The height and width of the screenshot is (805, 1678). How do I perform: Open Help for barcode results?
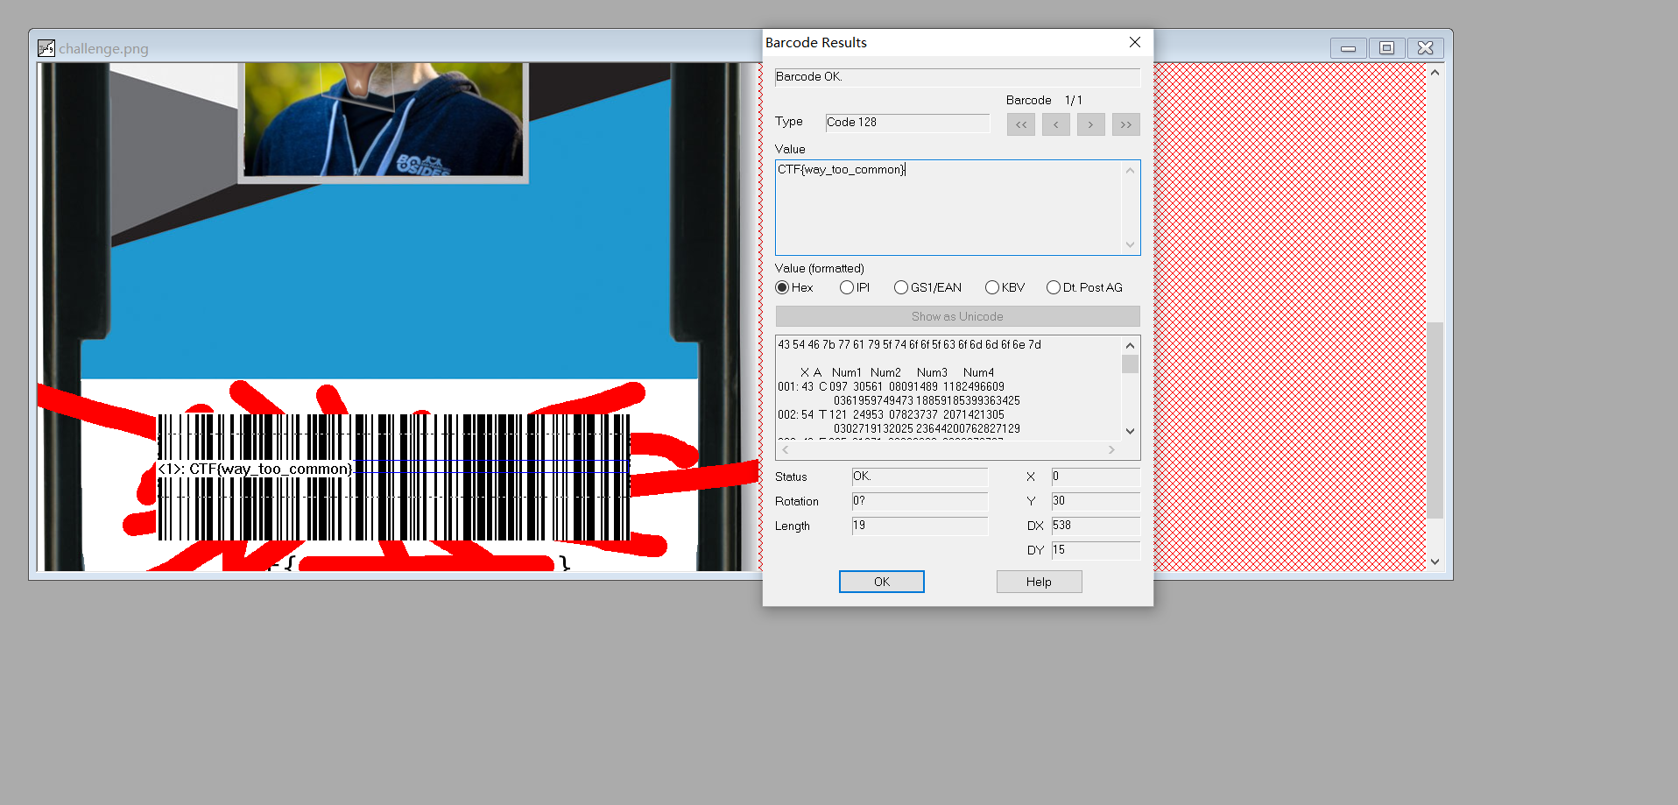click(x=1039, y=582)
